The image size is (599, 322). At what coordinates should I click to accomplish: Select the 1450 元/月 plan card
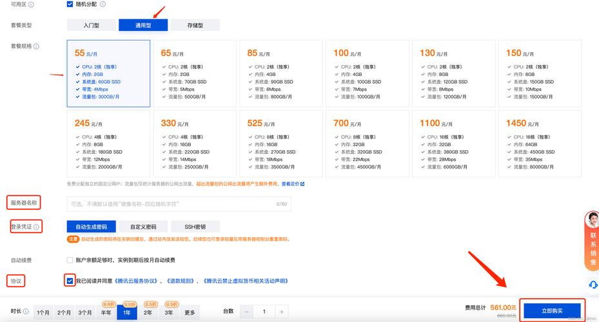(540, 144)
